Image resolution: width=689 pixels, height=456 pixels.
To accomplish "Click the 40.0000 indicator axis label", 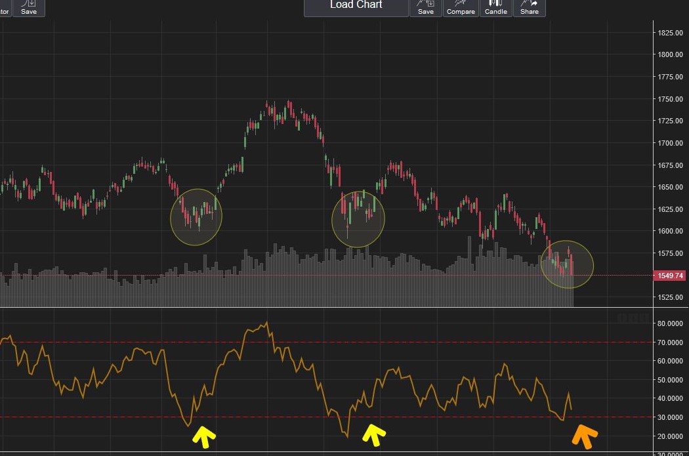I will point(670,398).
